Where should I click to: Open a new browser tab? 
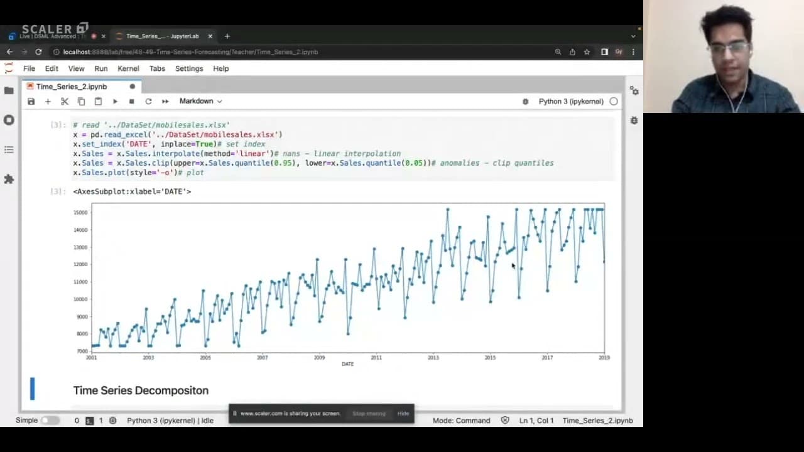click(x=227, y=36)
